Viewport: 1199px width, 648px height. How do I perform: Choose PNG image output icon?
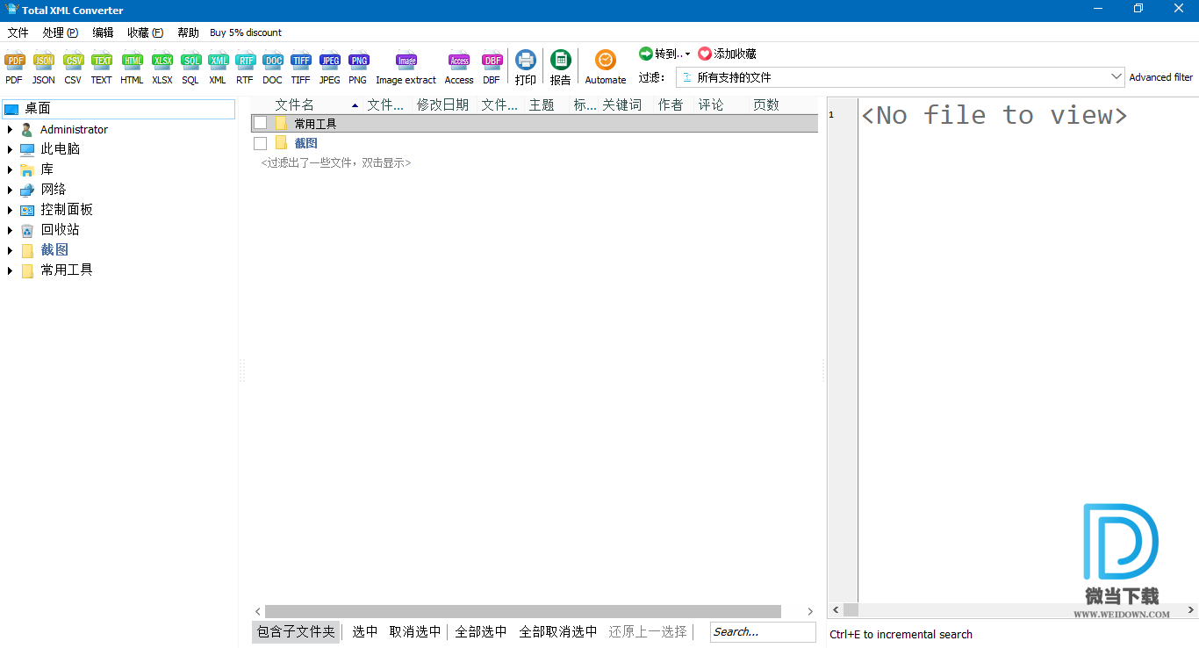(358, 61)
